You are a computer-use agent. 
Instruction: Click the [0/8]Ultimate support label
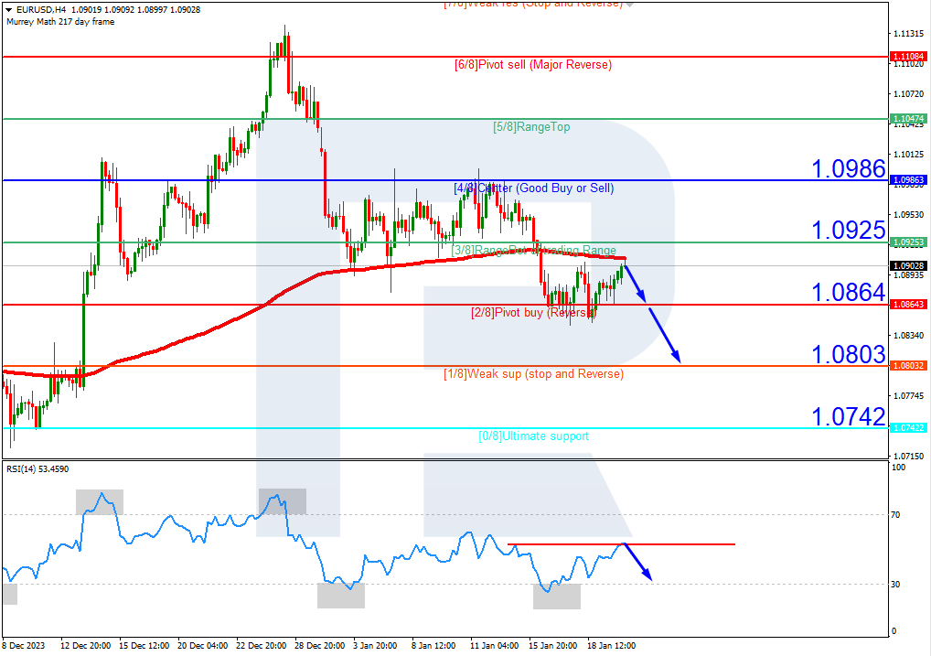[x=534, y=436]
